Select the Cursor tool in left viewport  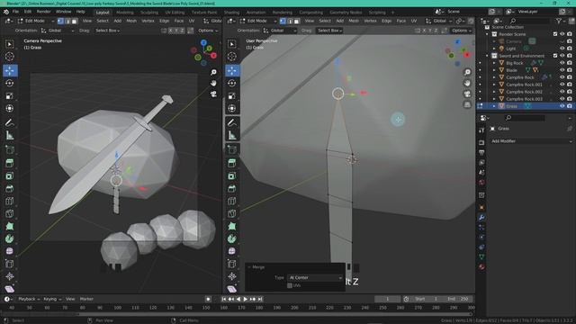[x=10, y=57]
